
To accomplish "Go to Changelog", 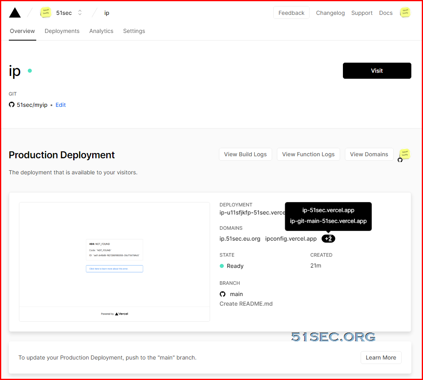I will (330, 13).
